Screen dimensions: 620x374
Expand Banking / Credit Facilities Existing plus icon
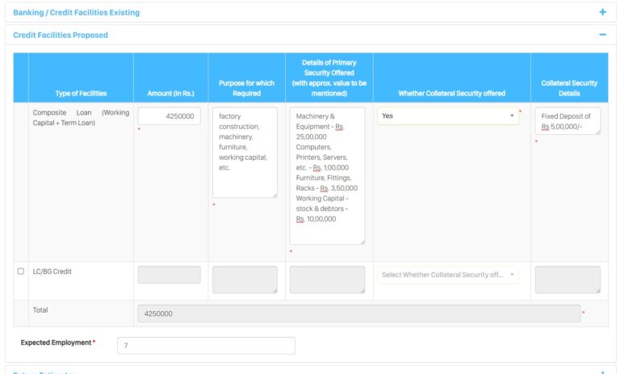[x=602, y=12]
